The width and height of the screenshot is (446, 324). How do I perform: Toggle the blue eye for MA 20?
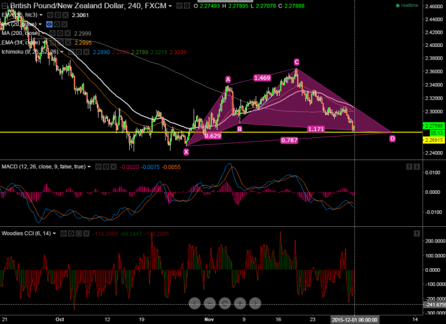coord(49,24)
